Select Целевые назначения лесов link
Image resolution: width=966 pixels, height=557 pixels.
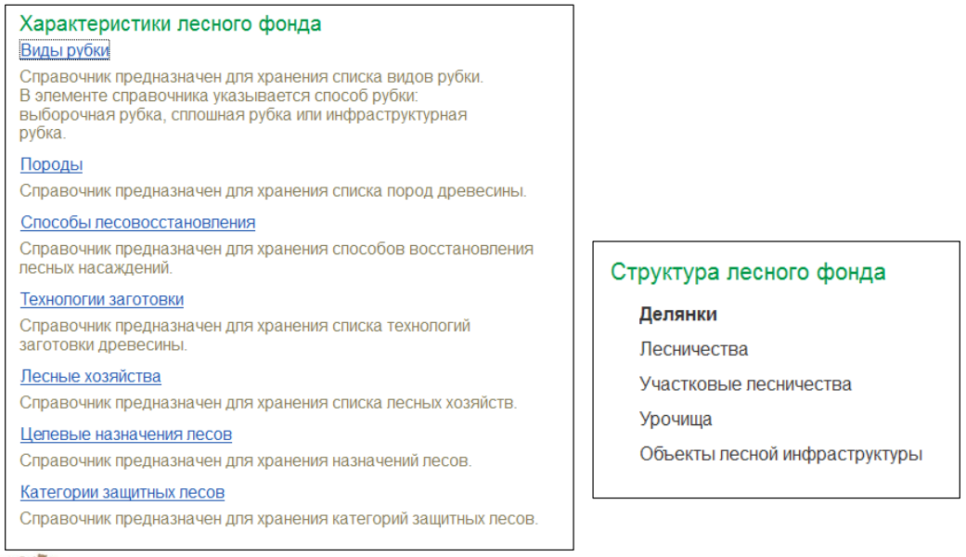point(126,434)
